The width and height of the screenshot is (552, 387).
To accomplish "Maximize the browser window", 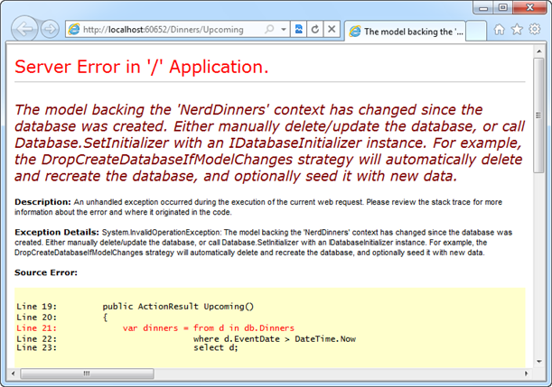I will coord(503,8).
